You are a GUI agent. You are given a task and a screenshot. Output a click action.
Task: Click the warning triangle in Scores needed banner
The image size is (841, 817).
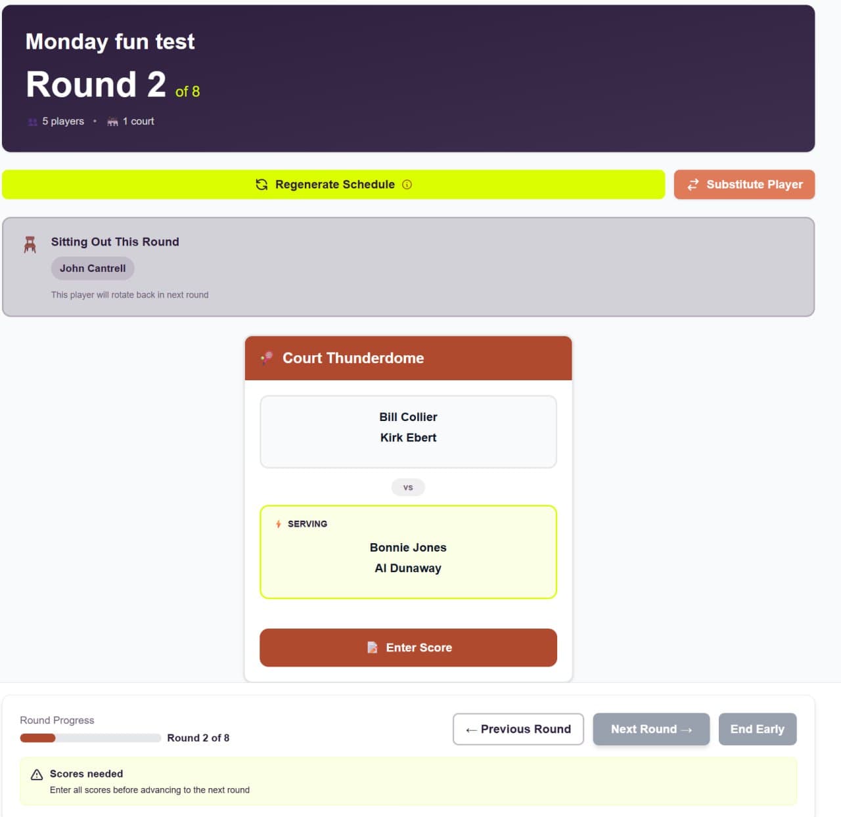point(36,774)
